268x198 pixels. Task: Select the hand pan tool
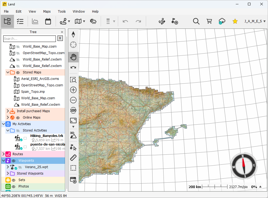coord(73,57)
